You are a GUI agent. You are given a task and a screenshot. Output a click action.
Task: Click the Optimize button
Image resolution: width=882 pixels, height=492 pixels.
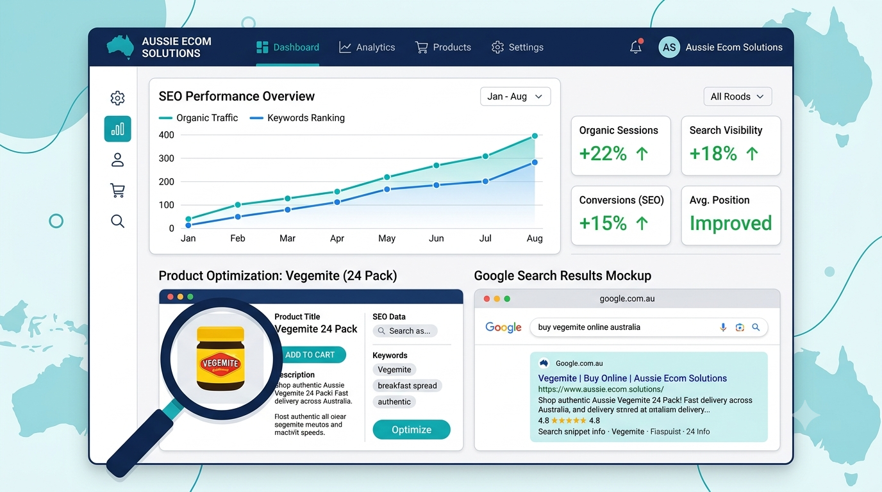(x=412, y=430)
